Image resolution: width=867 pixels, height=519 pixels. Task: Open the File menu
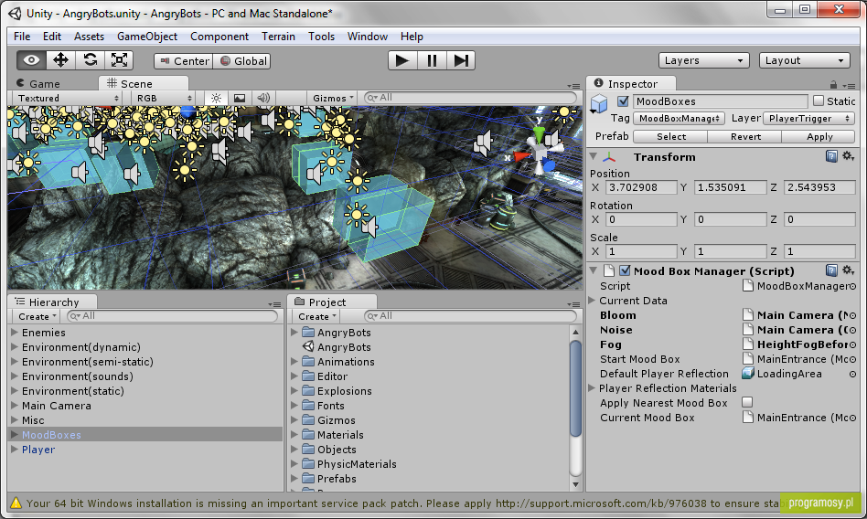22,37
